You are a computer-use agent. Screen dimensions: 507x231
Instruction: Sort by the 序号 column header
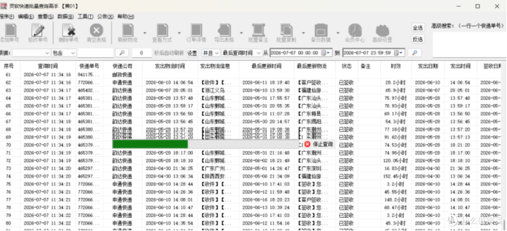tap(9, 66)
